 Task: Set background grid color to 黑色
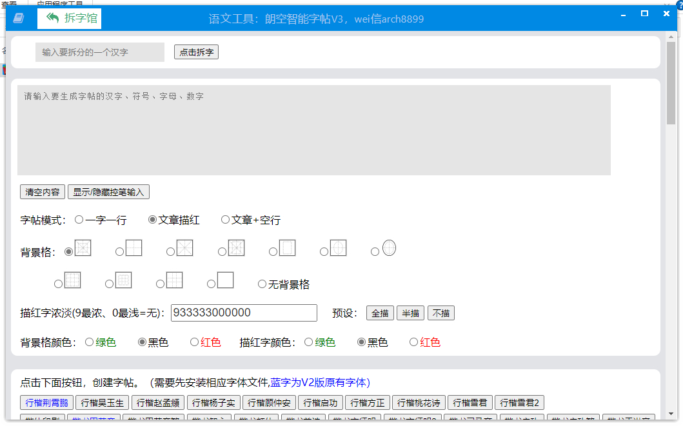tap(142, 342)
